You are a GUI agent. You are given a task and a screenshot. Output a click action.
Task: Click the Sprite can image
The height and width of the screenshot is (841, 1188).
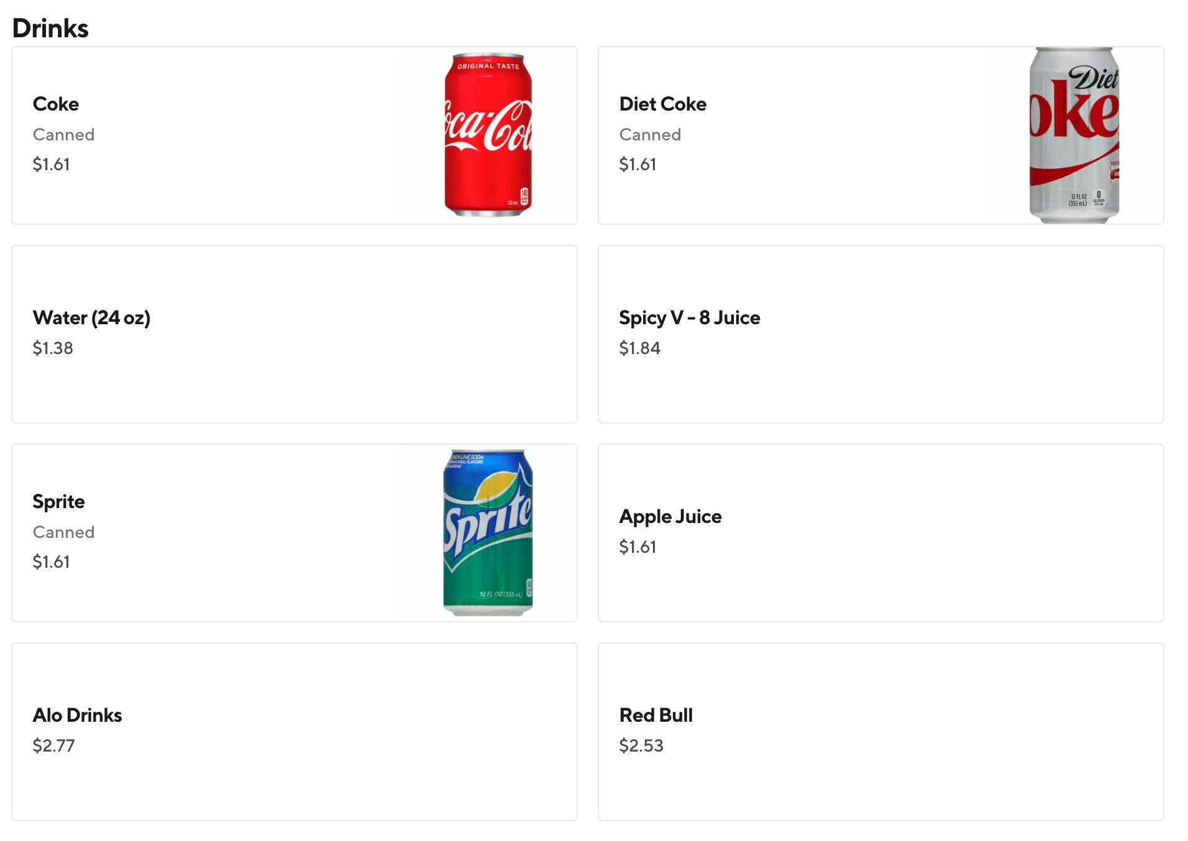pyautogui.click(x=488, y=532)
